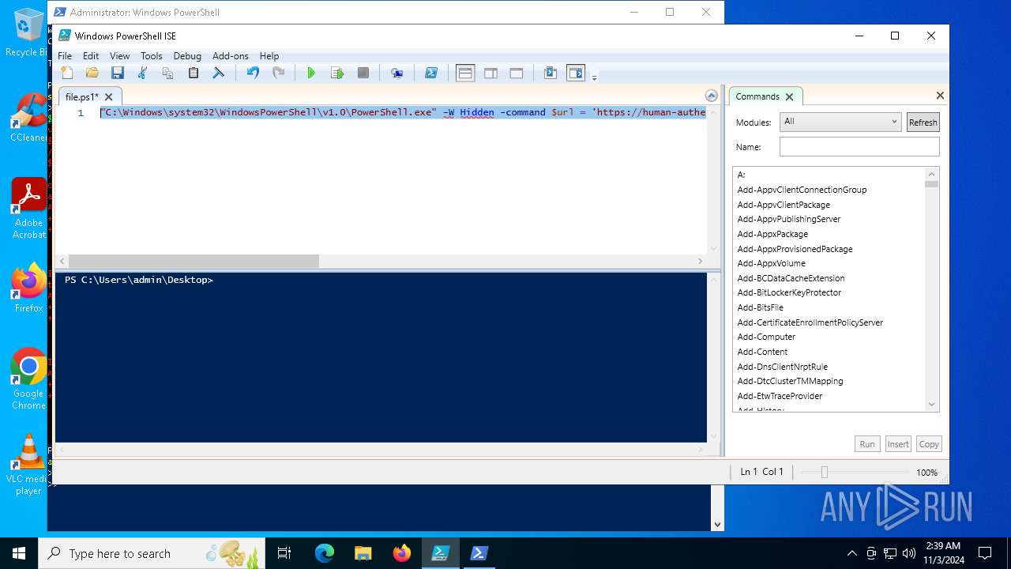1011x569 pixels.
Task: Select Add-EtwTraceProvider command
Action: point(780,396)
